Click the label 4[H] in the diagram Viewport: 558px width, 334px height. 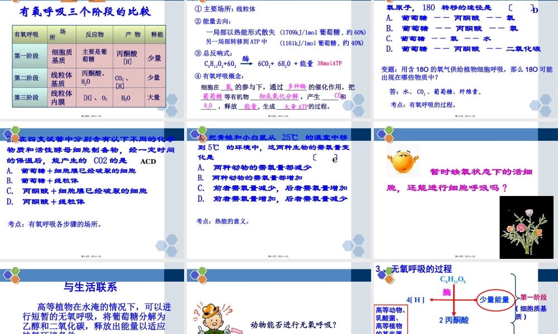point(415,300)
